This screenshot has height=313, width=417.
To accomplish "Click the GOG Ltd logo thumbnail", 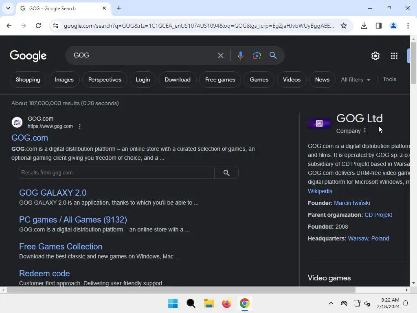I will 319,123.
